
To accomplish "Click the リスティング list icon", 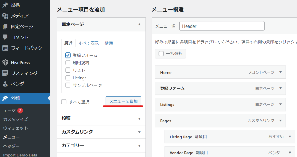I will 5,73.
